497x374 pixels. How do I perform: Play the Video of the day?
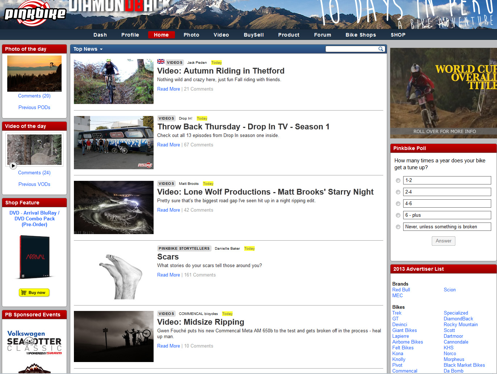click(x=13, y=166)
